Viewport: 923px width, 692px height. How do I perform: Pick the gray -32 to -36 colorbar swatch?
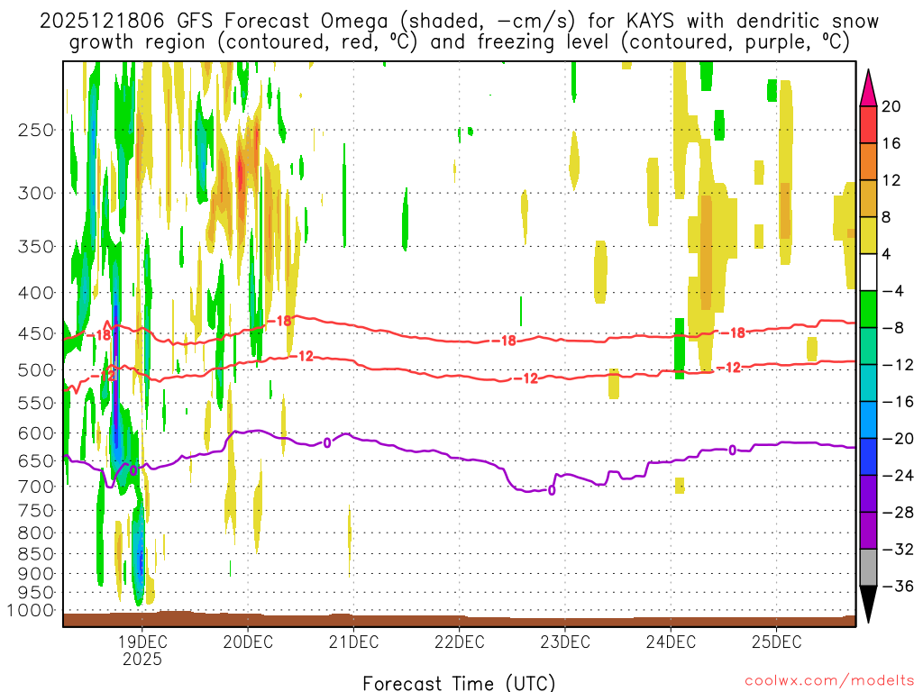pos(868,568)
